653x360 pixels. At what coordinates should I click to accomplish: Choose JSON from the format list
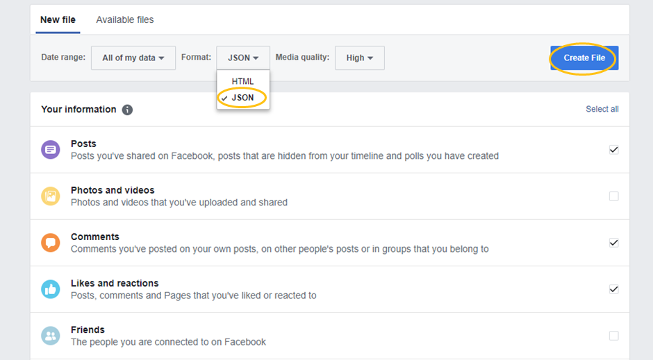pos(243,98)
